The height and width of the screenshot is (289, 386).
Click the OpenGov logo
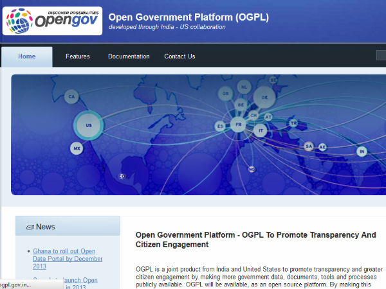(x=52, y=21)
